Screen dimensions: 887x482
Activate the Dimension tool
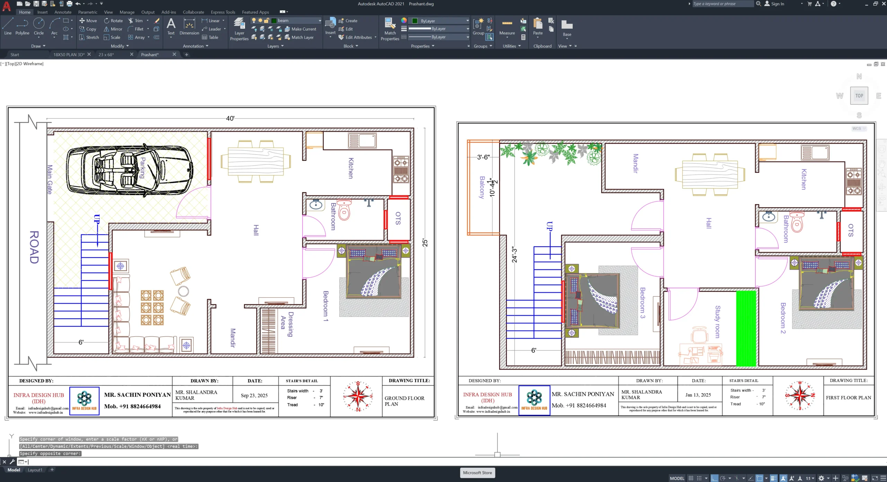[x=189, y=27]
